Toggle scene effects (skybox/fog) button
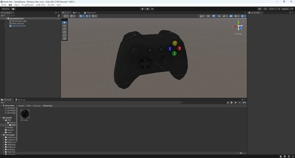This screenshot has height=158, width=295. coord(224,16)
